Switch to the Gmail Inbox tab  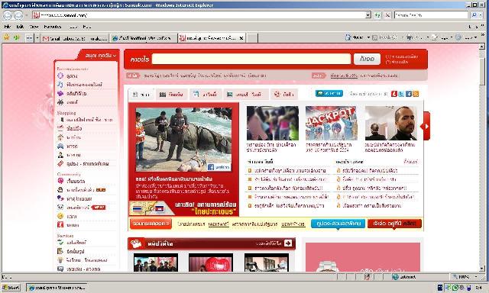(x=75, y=38)
